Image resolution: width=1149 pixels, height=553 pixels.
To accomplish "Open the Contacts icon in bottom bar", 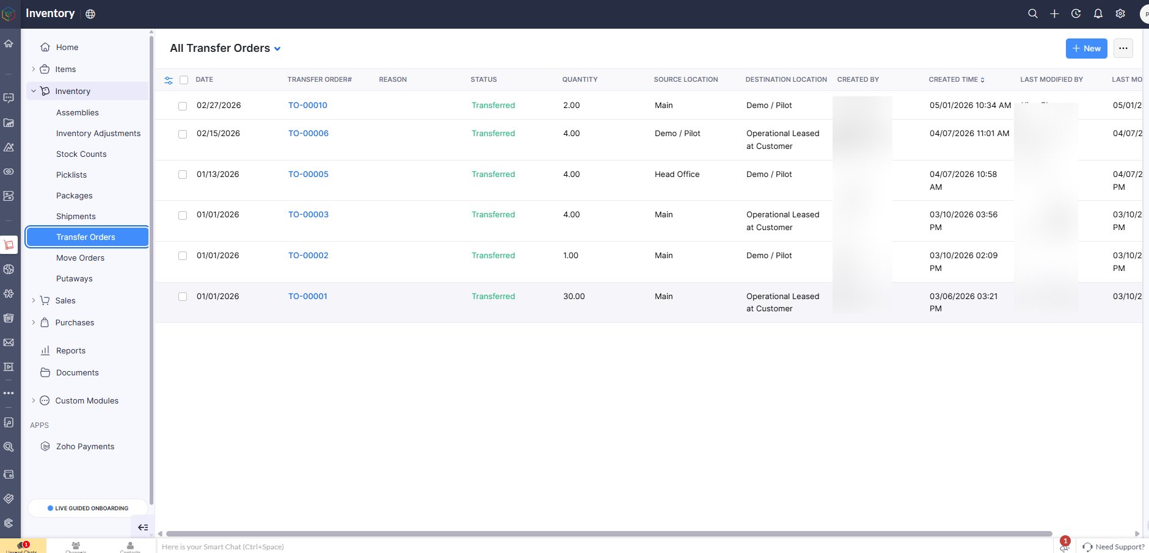I will click(x=130, y=546).
